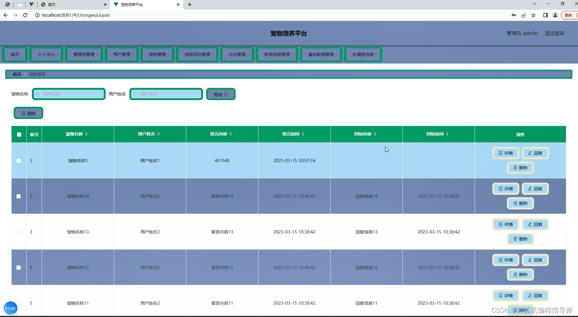578x317 pixels.
Task: Tick the checkbox for row 3 宠物名称13
Action: tap(19, 232)
